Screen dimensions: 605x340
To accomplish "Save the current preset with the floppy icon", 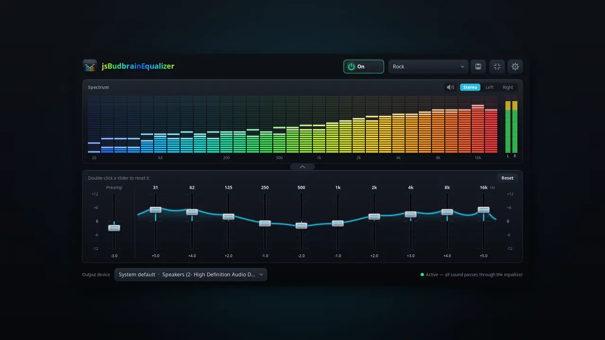I will [478, 67].
